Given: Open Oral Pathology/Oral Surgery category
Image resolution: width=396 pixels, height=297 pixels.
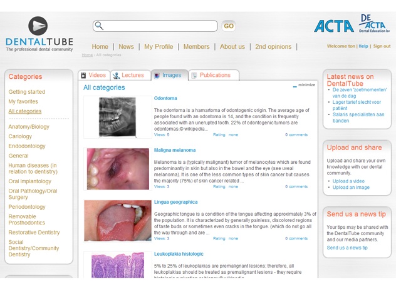Looking at the screenshot, I should tap(33, 194).
